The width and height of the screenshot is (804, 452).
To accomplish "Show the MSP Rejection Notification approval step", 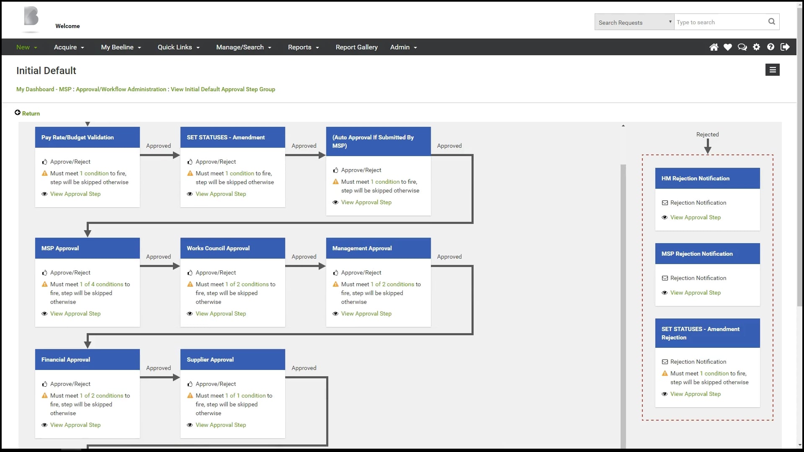I will click(x=695, y=292).
